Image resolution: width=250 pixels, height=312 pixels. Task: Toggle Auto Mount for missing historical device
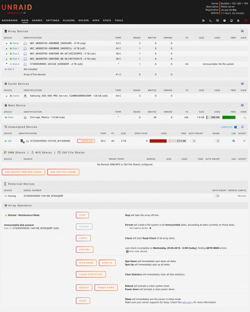tap(217, 196)
